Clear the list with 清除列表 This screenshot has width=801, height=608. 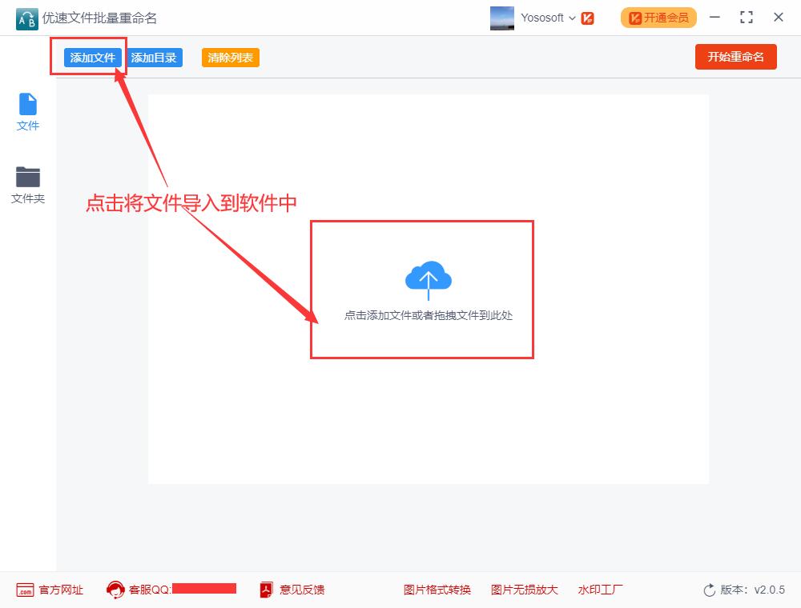click(231, 58)
